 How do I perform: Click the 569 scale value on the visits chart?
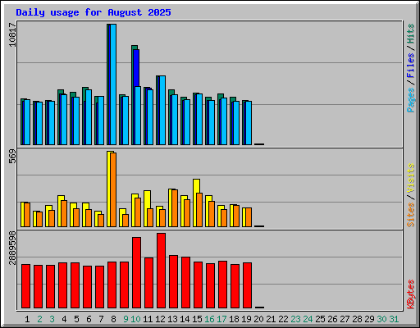12,157
